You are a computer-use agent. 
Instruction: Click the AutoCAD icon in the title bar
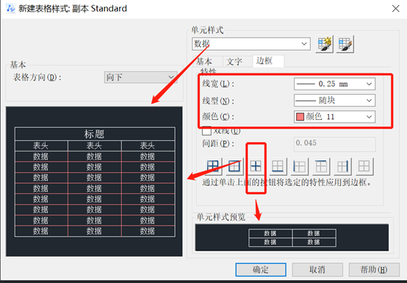10,9
